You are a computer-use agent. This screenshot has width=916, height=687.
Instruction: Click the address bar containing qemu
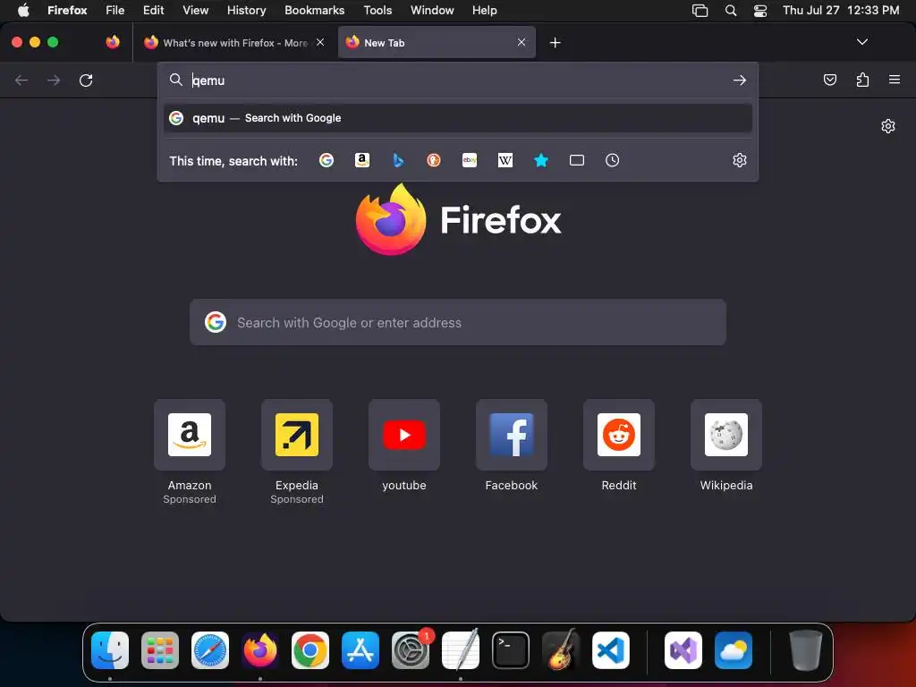(457, 80)
